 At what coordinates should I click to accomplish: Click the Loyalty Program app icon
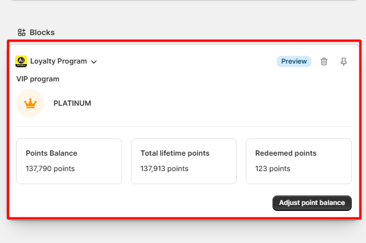[21, 61]
